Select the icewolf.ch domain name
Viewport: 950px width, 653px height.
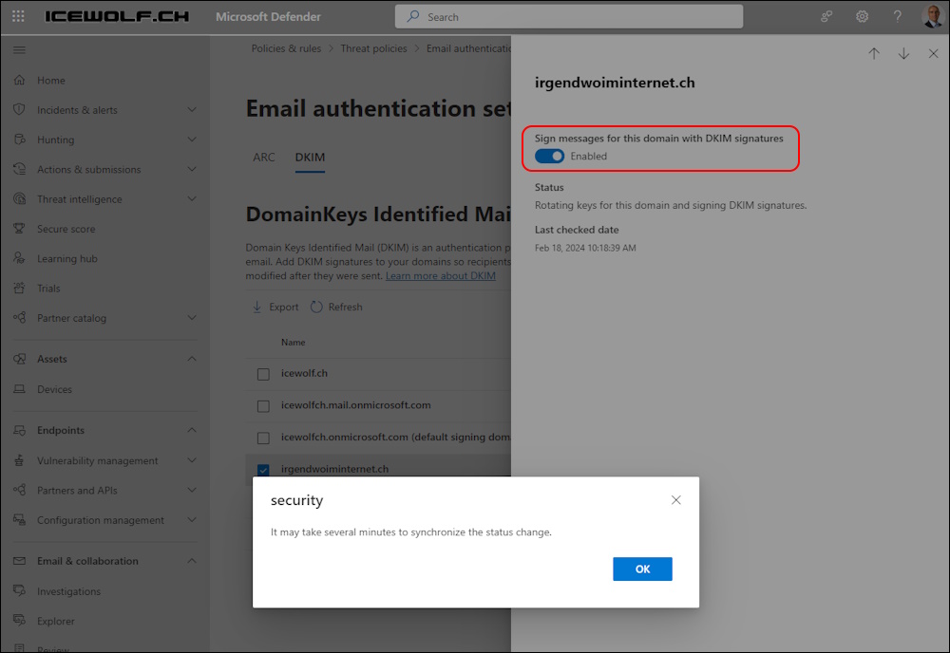tap(304, 373)
